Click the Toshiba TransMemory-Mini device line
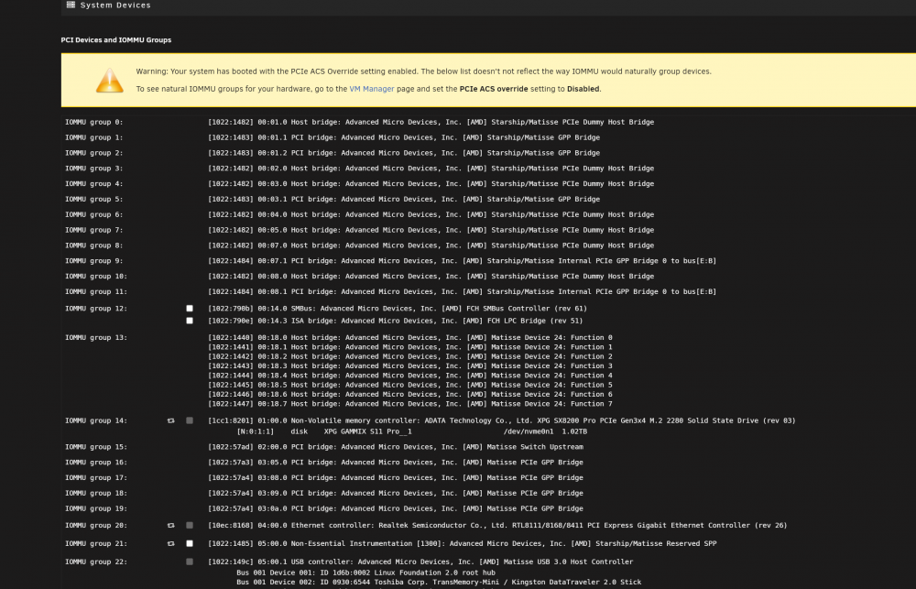The width and height of the screenshot is (916, 589). point(439,582)
